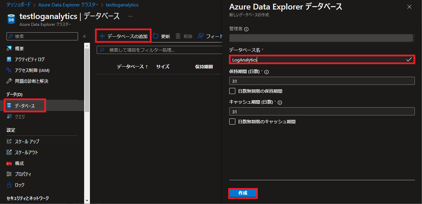Screen dimensions: 422x204
Task: Enable 日数無制限のキャッシュ期間 checkbox
Action: tap(232, 122)
